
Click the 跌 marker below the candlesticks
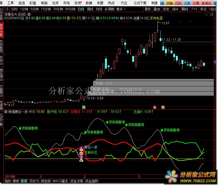click(x=84, y=107)
